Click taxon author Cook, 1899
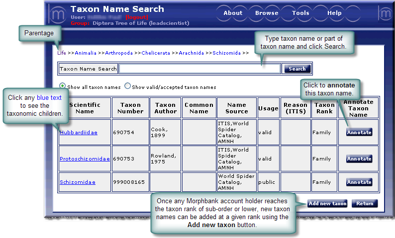Viewport: 395px width, 238px height. click(159, 132)
